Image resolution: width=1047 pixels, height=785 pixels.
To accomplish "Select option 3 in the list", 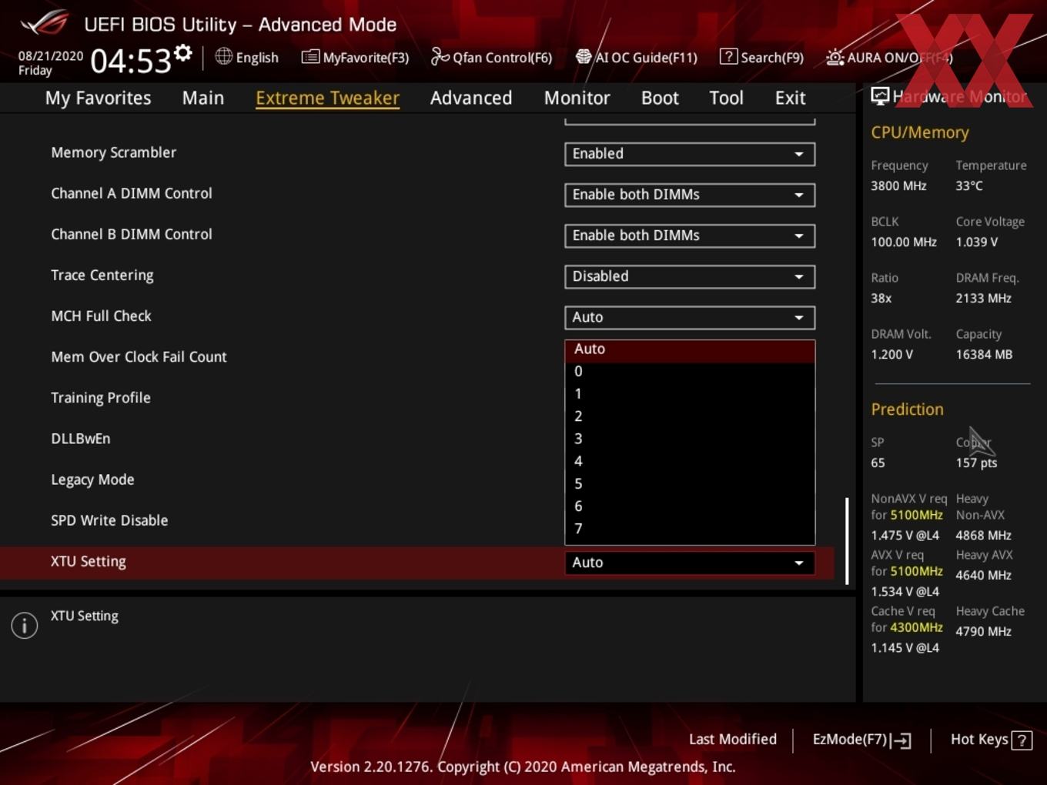I will (690, 439).
